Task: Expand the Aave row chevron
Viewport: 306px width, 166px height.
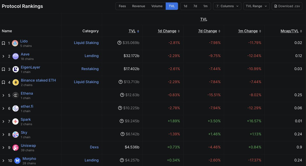Action: click(x=3, y=56)
